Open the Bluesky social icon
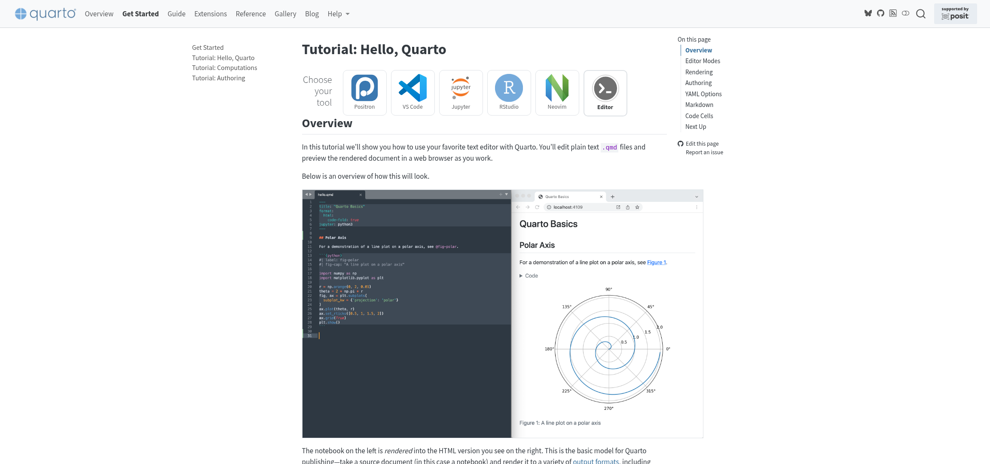Screen dimensions: 990x464 pyautogui.click(x=868, y=13)
